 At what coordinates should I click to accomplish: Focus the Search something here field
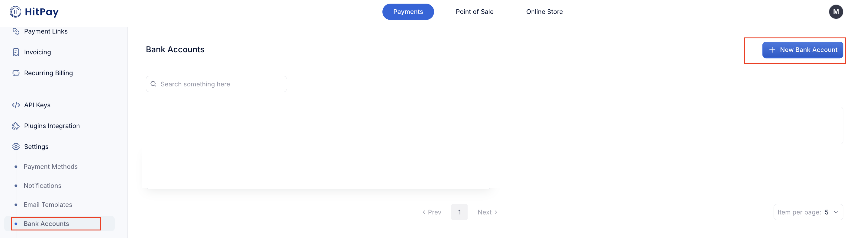pos(216,84)
